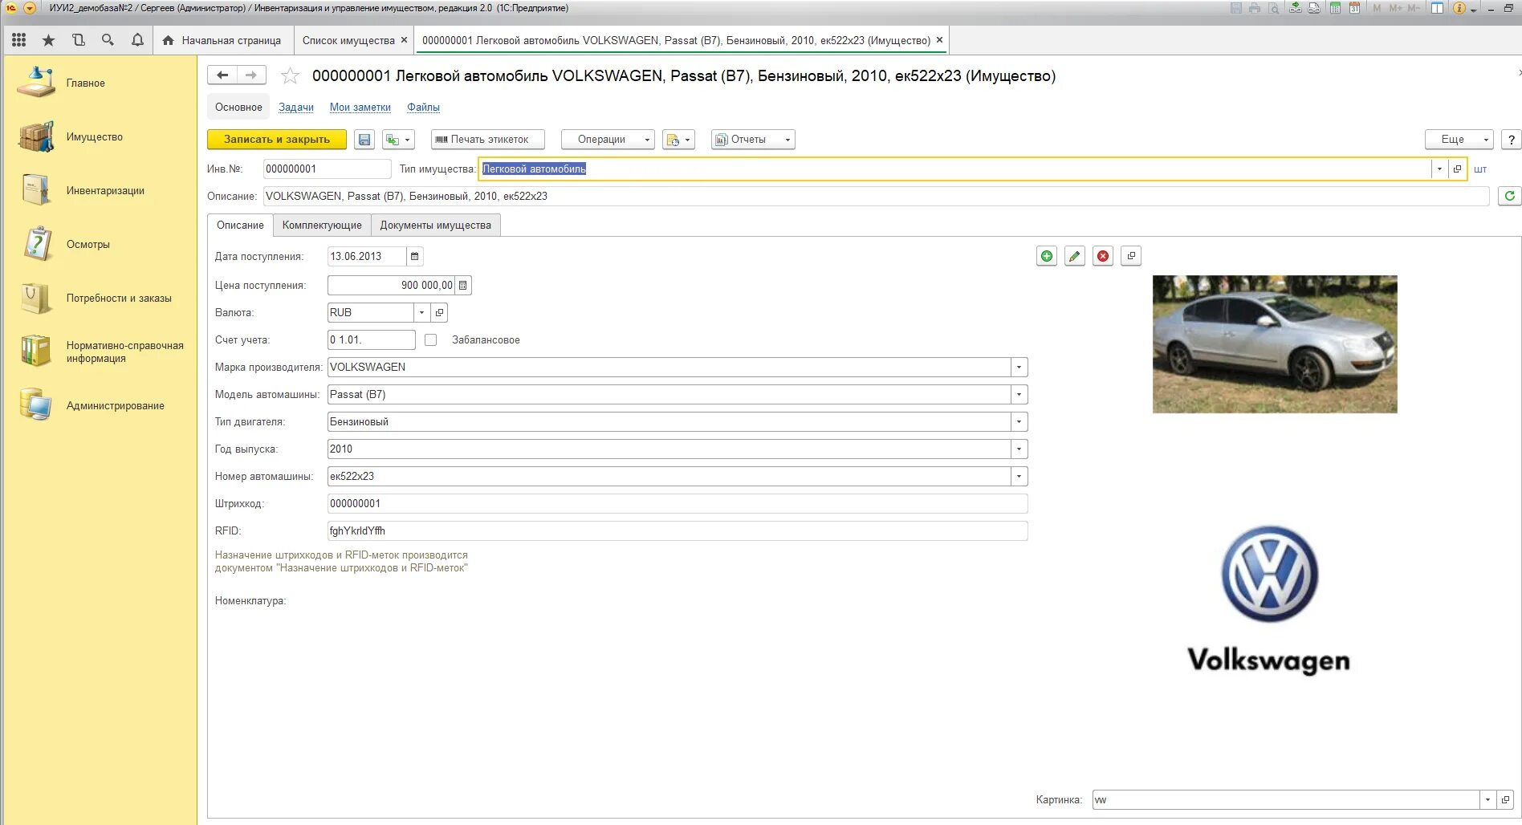The image size is (1522, 825).
Task: Expand the Номер автомашины dropdown
Action: [1019, 477]
